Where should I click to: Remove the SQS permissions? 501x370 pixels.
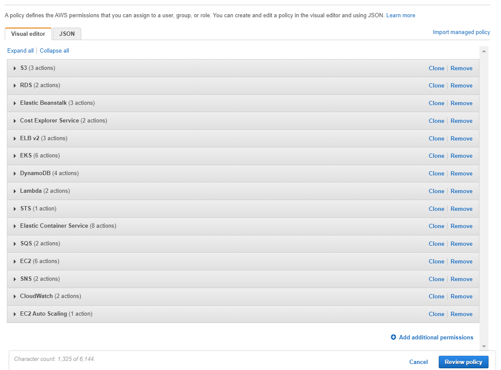(x=461, y=244)
